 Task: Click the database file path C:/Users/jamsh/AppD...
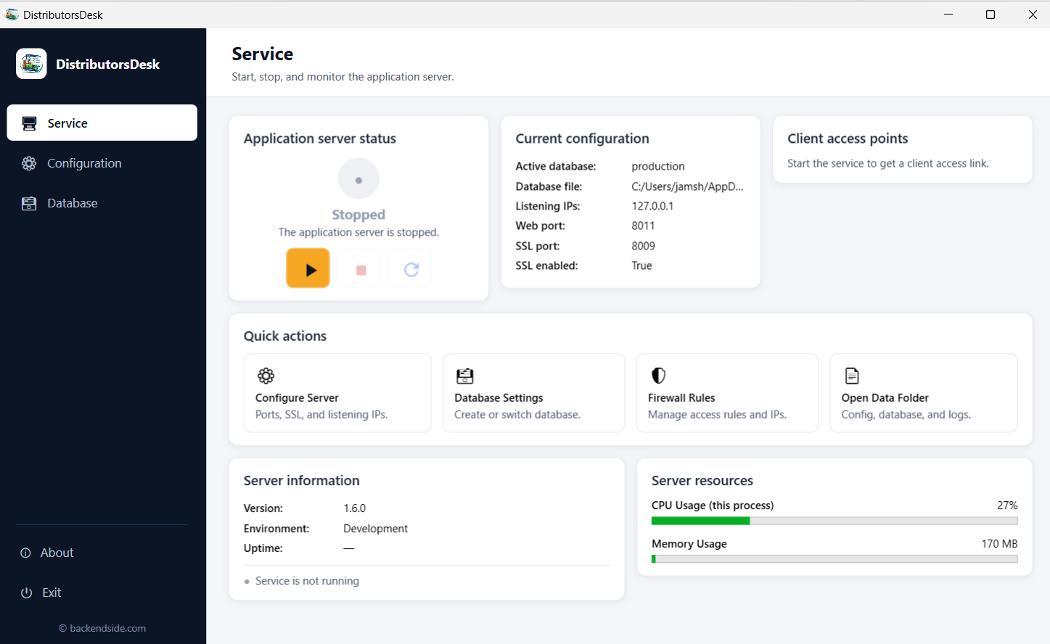(x=687, y=186)
